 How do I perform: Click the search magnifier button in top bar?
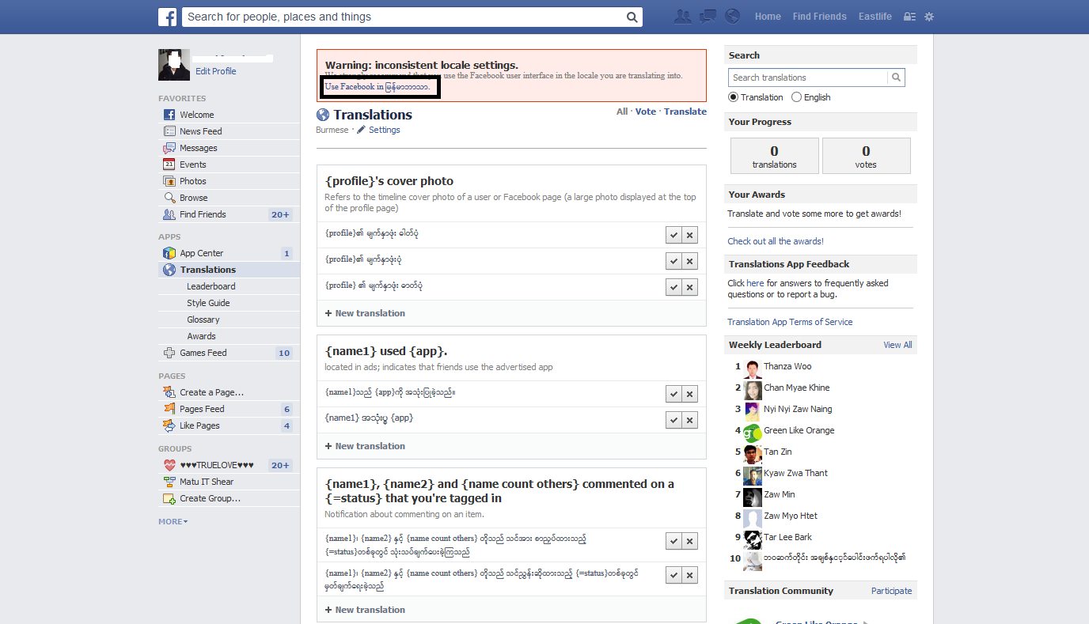pyautogui.click(x=632, y=17)
